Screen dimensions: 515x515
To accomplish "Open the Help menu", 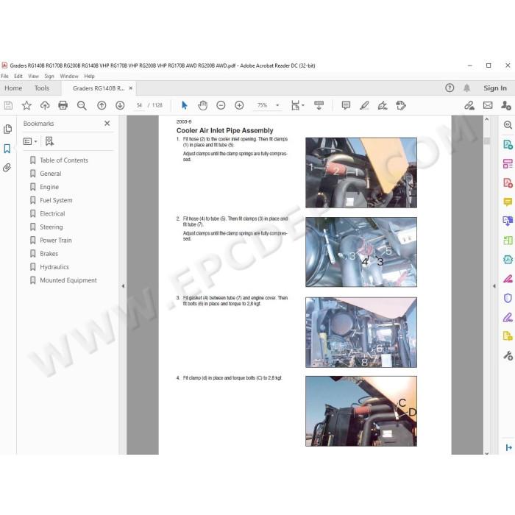I will [x=89, y=77].
